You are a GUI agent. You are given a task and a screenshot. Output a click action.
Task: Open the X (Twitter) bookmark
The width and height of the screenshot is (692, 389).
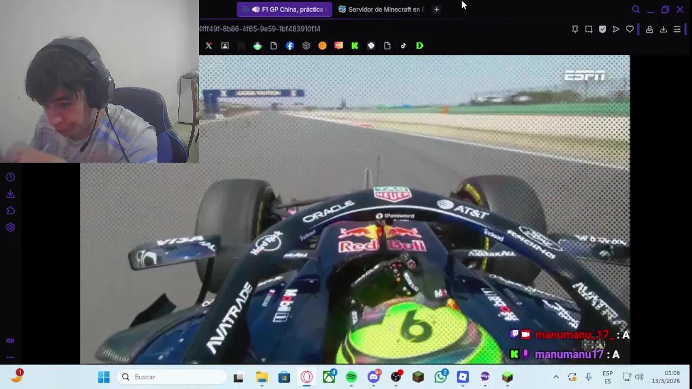point(209,46)
